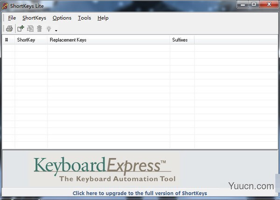This screenshot has height=200, width=280.
Task: Open the File menu
Action: click(x=12, y=18)
